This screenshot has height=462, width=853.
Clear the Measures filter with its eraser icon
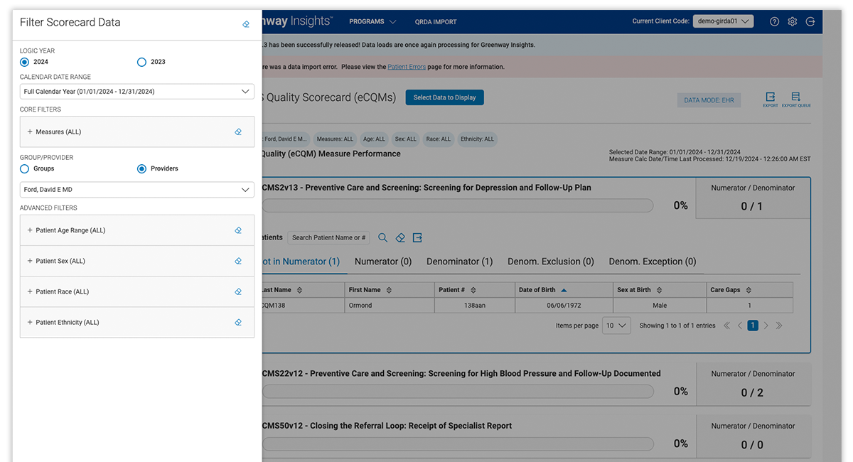coord(238,132)
